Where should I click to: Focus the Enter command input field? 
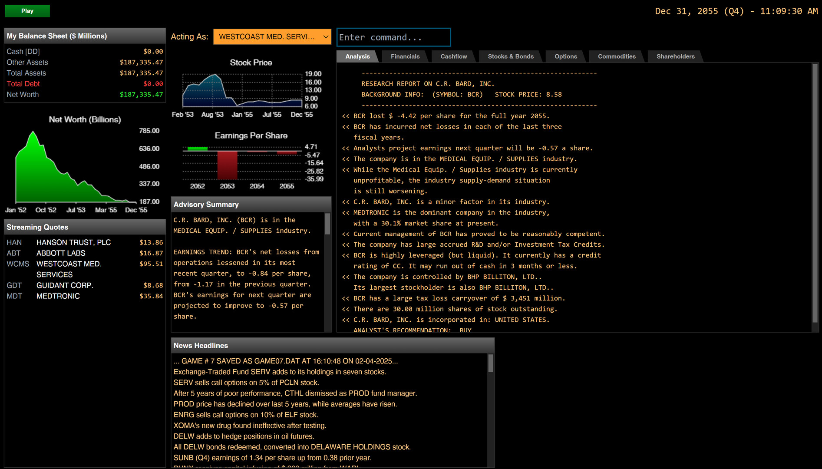coord(394,37)
